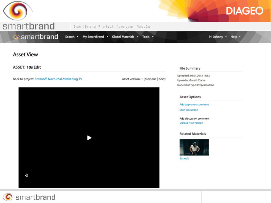Click Start discussion link
The image size is (271, 203).
189,110
